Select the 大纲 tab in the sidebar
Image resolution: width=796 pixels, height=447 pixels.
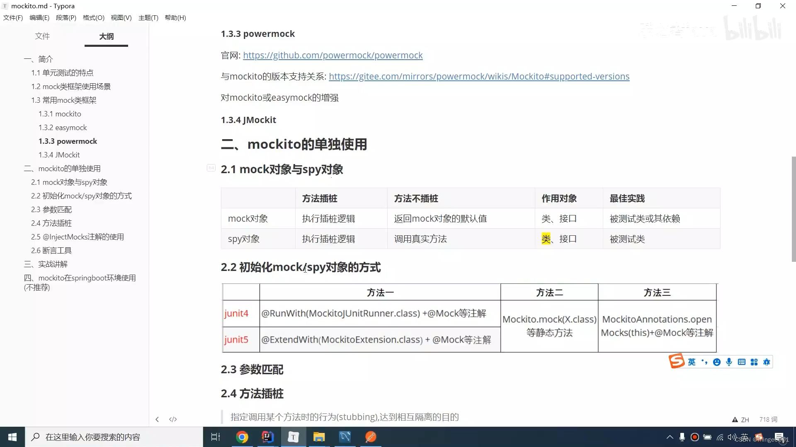pyautogui.click(x=106, y=36)
